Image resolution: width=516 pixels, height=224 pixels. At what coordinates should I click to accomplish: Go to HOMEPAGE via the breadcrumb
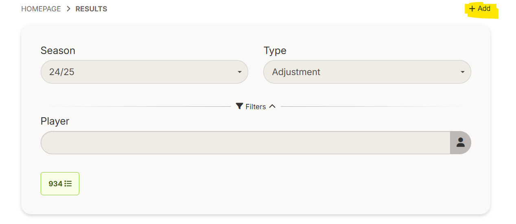pos(41,9)
